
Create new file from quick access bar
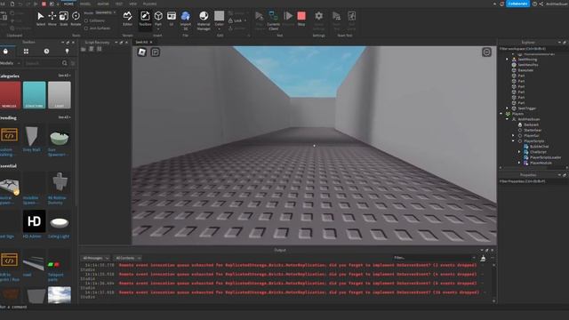coord(12,4)
